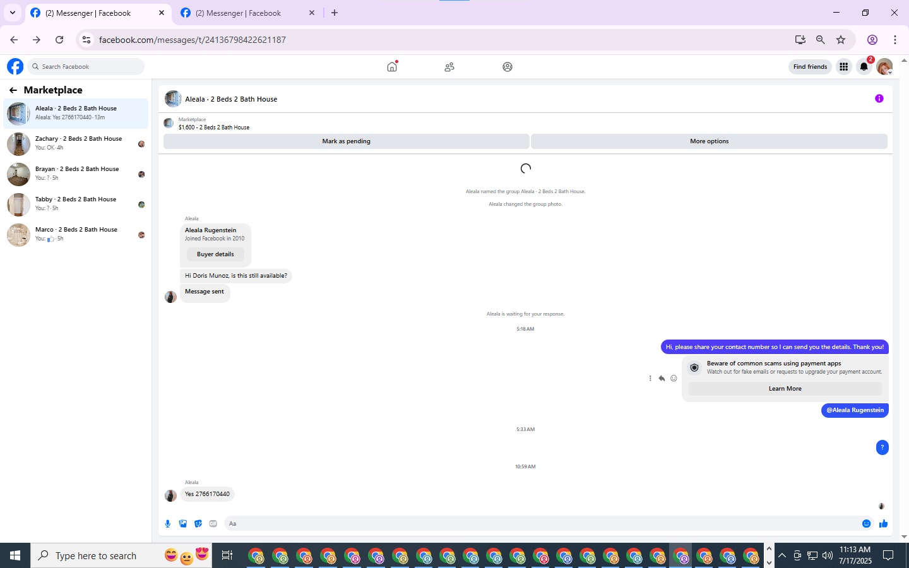Click the Buyer details button
Screen dimensions: 909x568
[215, 254]
